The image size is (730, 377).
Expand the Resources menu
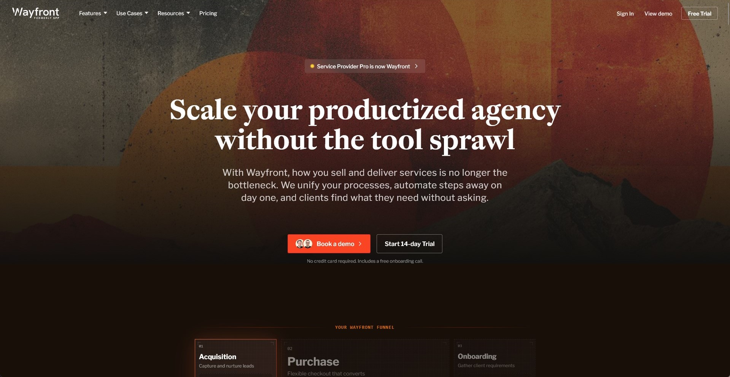[x=174, y=13]
